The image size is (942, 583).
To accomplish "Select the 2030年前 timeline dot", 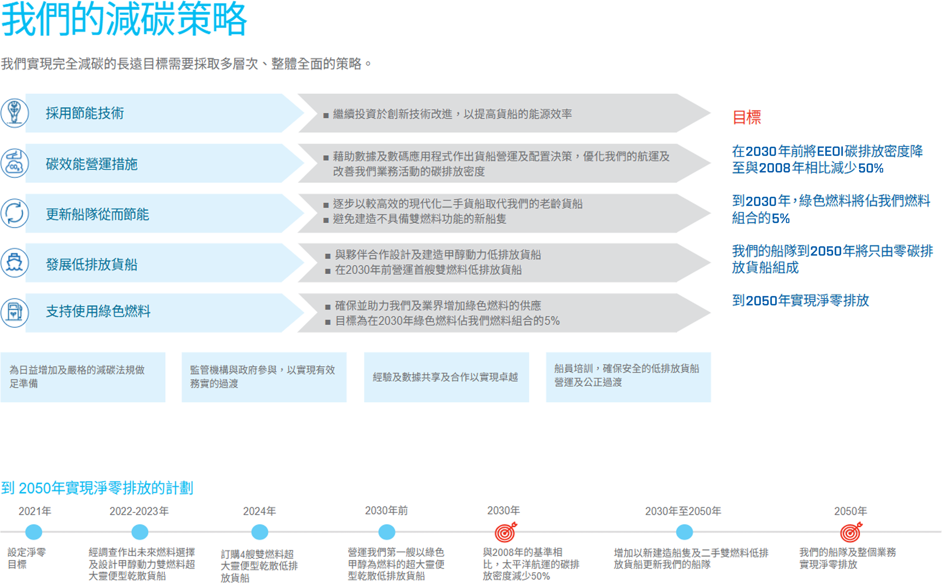I will coord(387,532).
